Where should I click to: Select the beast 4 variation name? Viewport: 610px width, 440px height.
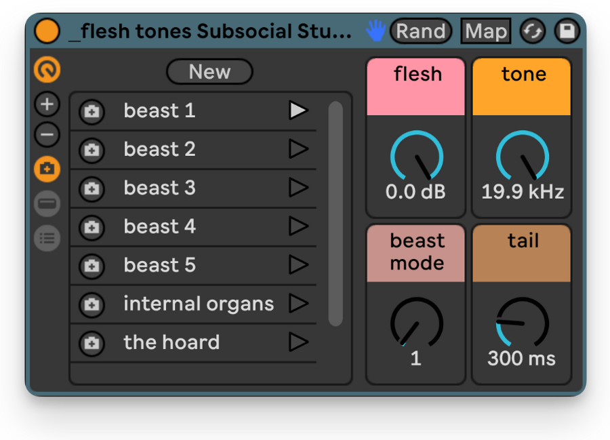(x=159, y=226)
